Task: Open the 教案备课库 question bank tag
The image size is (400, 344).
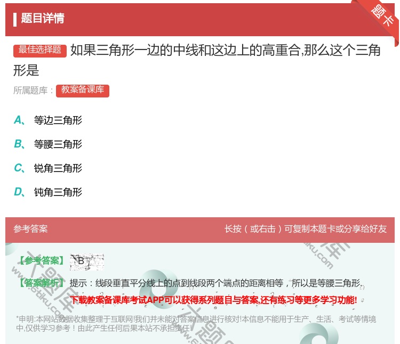Action: pos(82,91)
